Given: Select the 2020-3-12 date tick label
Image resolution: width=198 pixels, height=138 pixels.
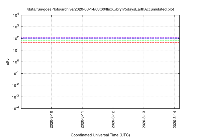Looking at the screenshot, I should tap(113, 120).
